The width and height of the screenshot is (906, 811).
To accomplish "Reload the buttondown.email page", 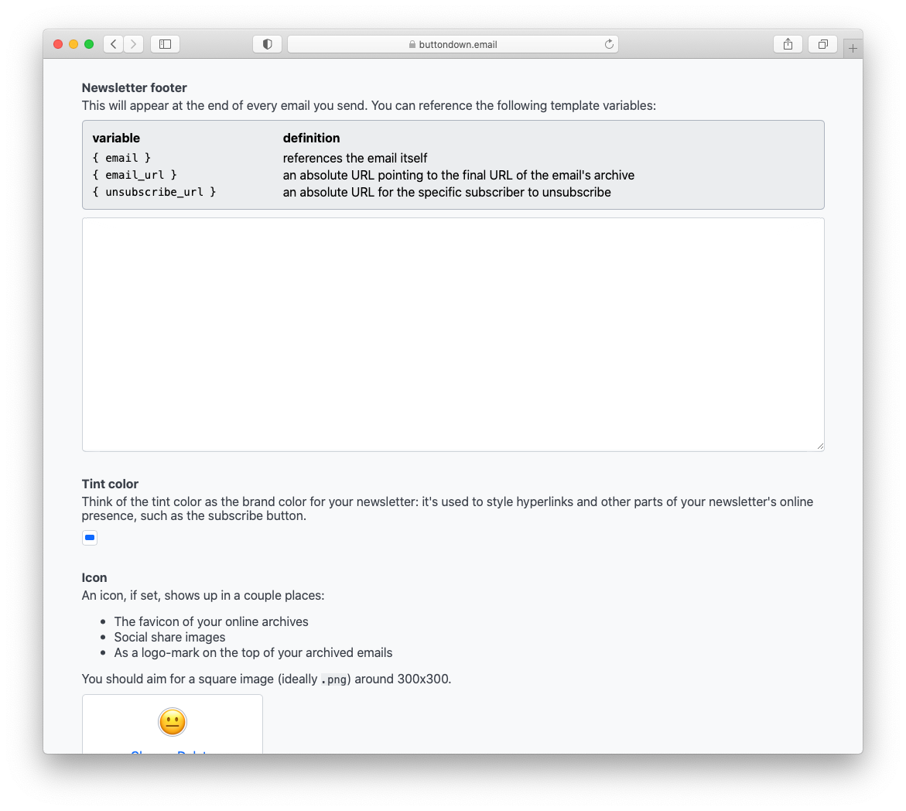I will pos(609,44).
